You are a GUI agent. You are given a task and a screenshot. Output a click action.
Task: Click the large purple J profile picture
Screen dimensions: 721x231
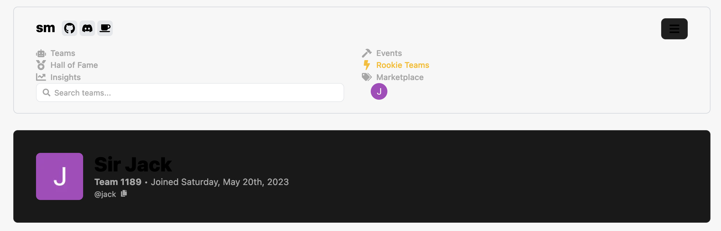point(60,176)
